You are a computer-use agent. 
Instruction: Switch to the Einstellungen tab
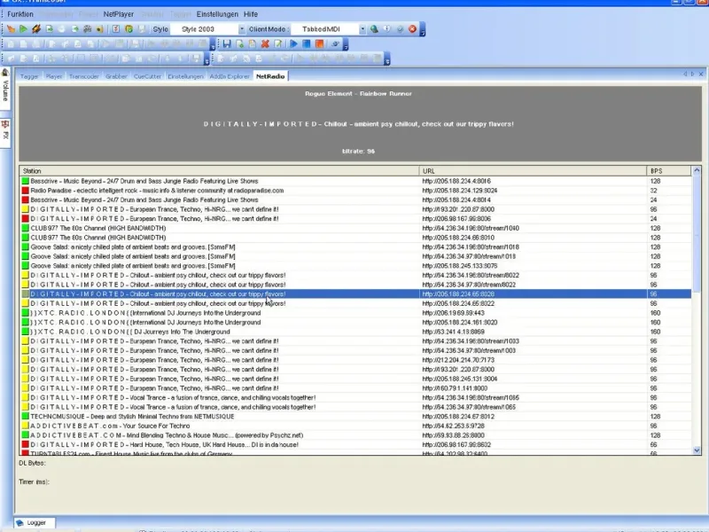(185, 76)
